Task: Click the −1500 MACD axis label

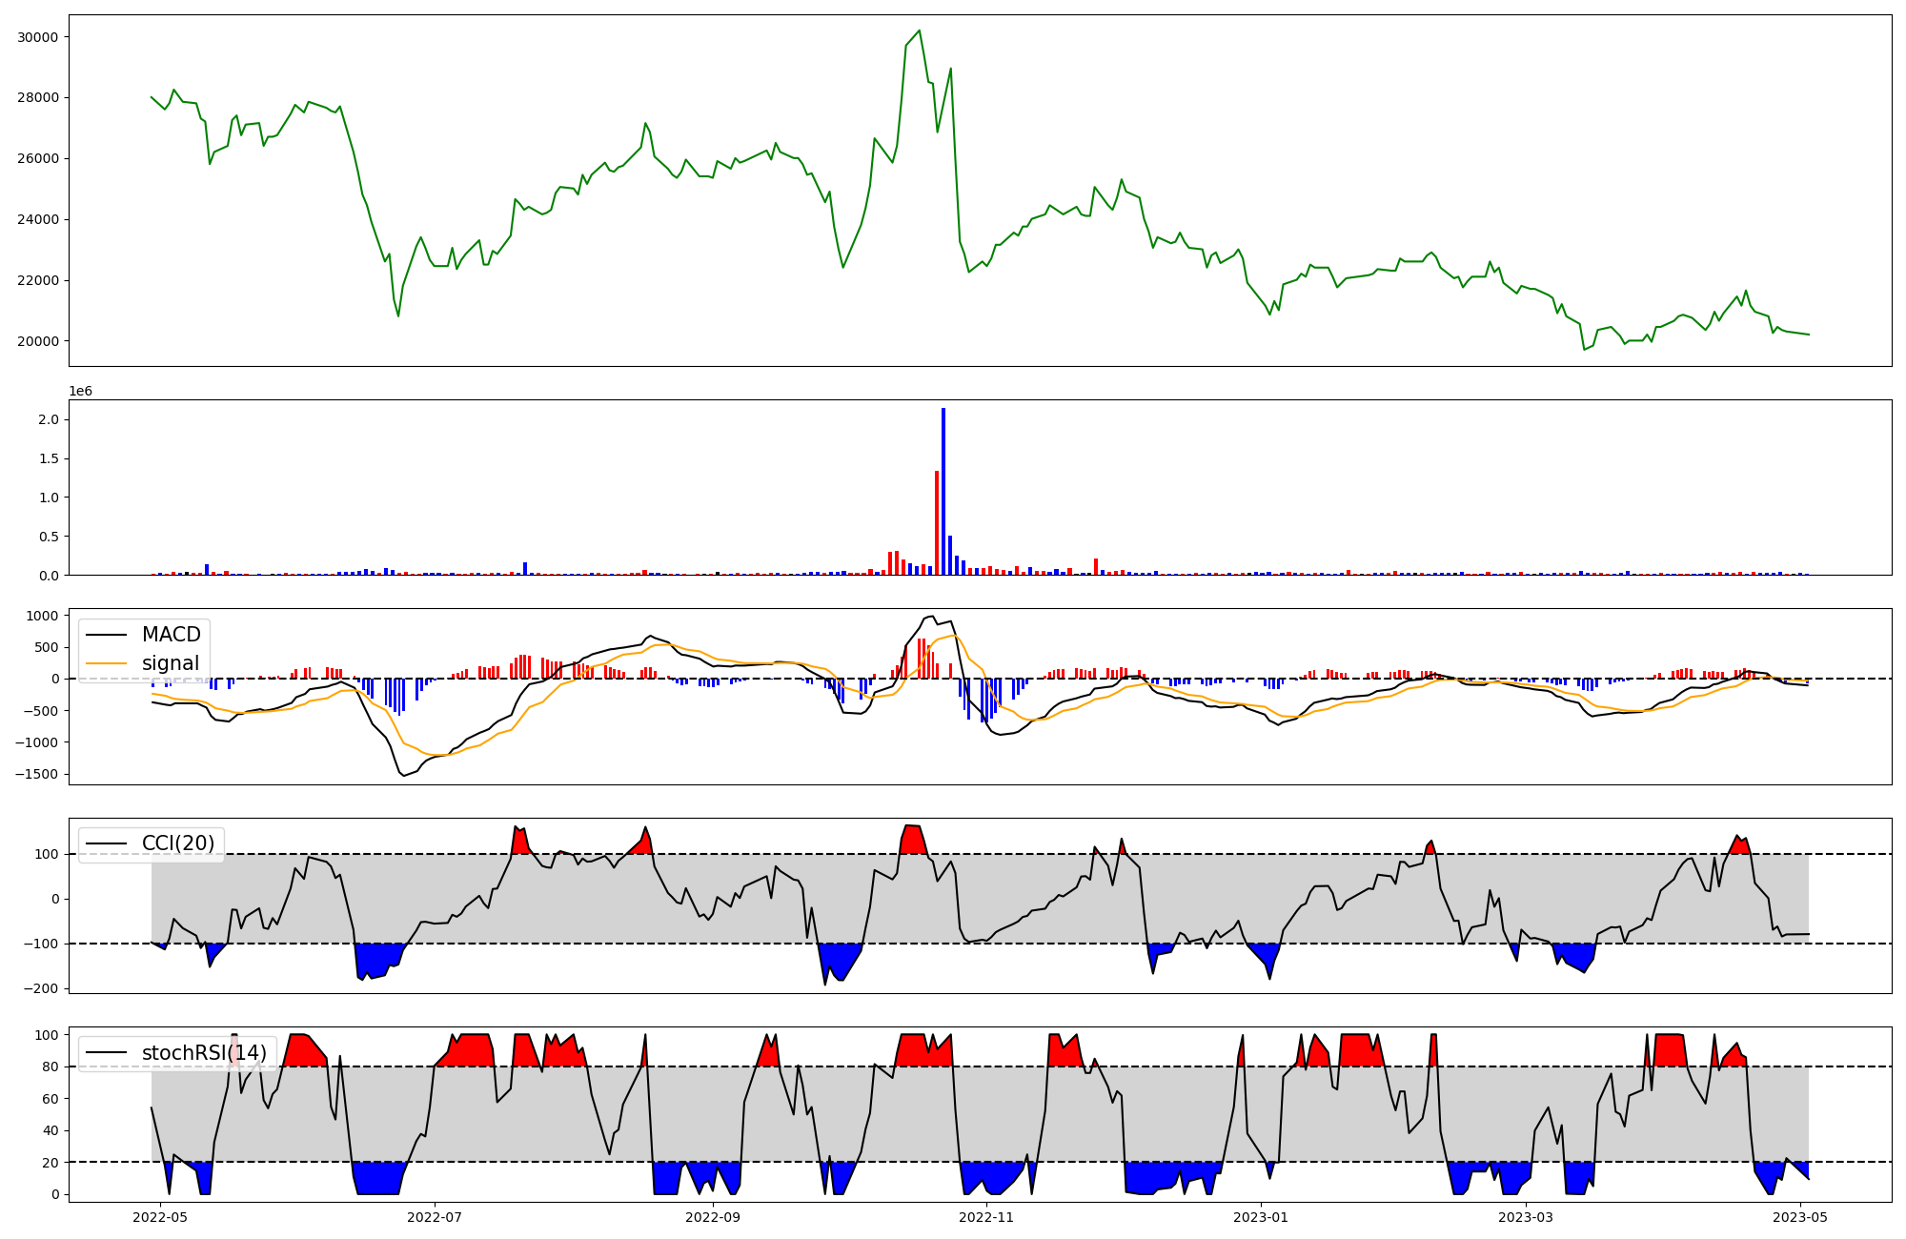Action: click(37, 774)
